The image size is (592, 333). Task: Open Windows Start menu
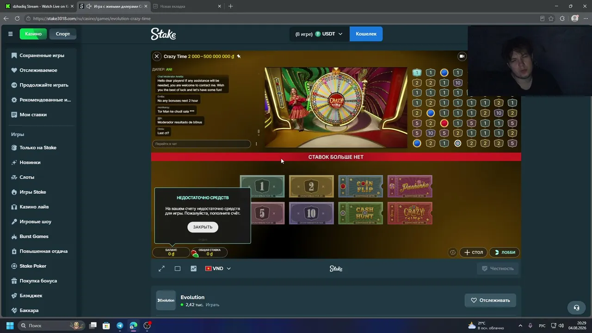[10, 326]
